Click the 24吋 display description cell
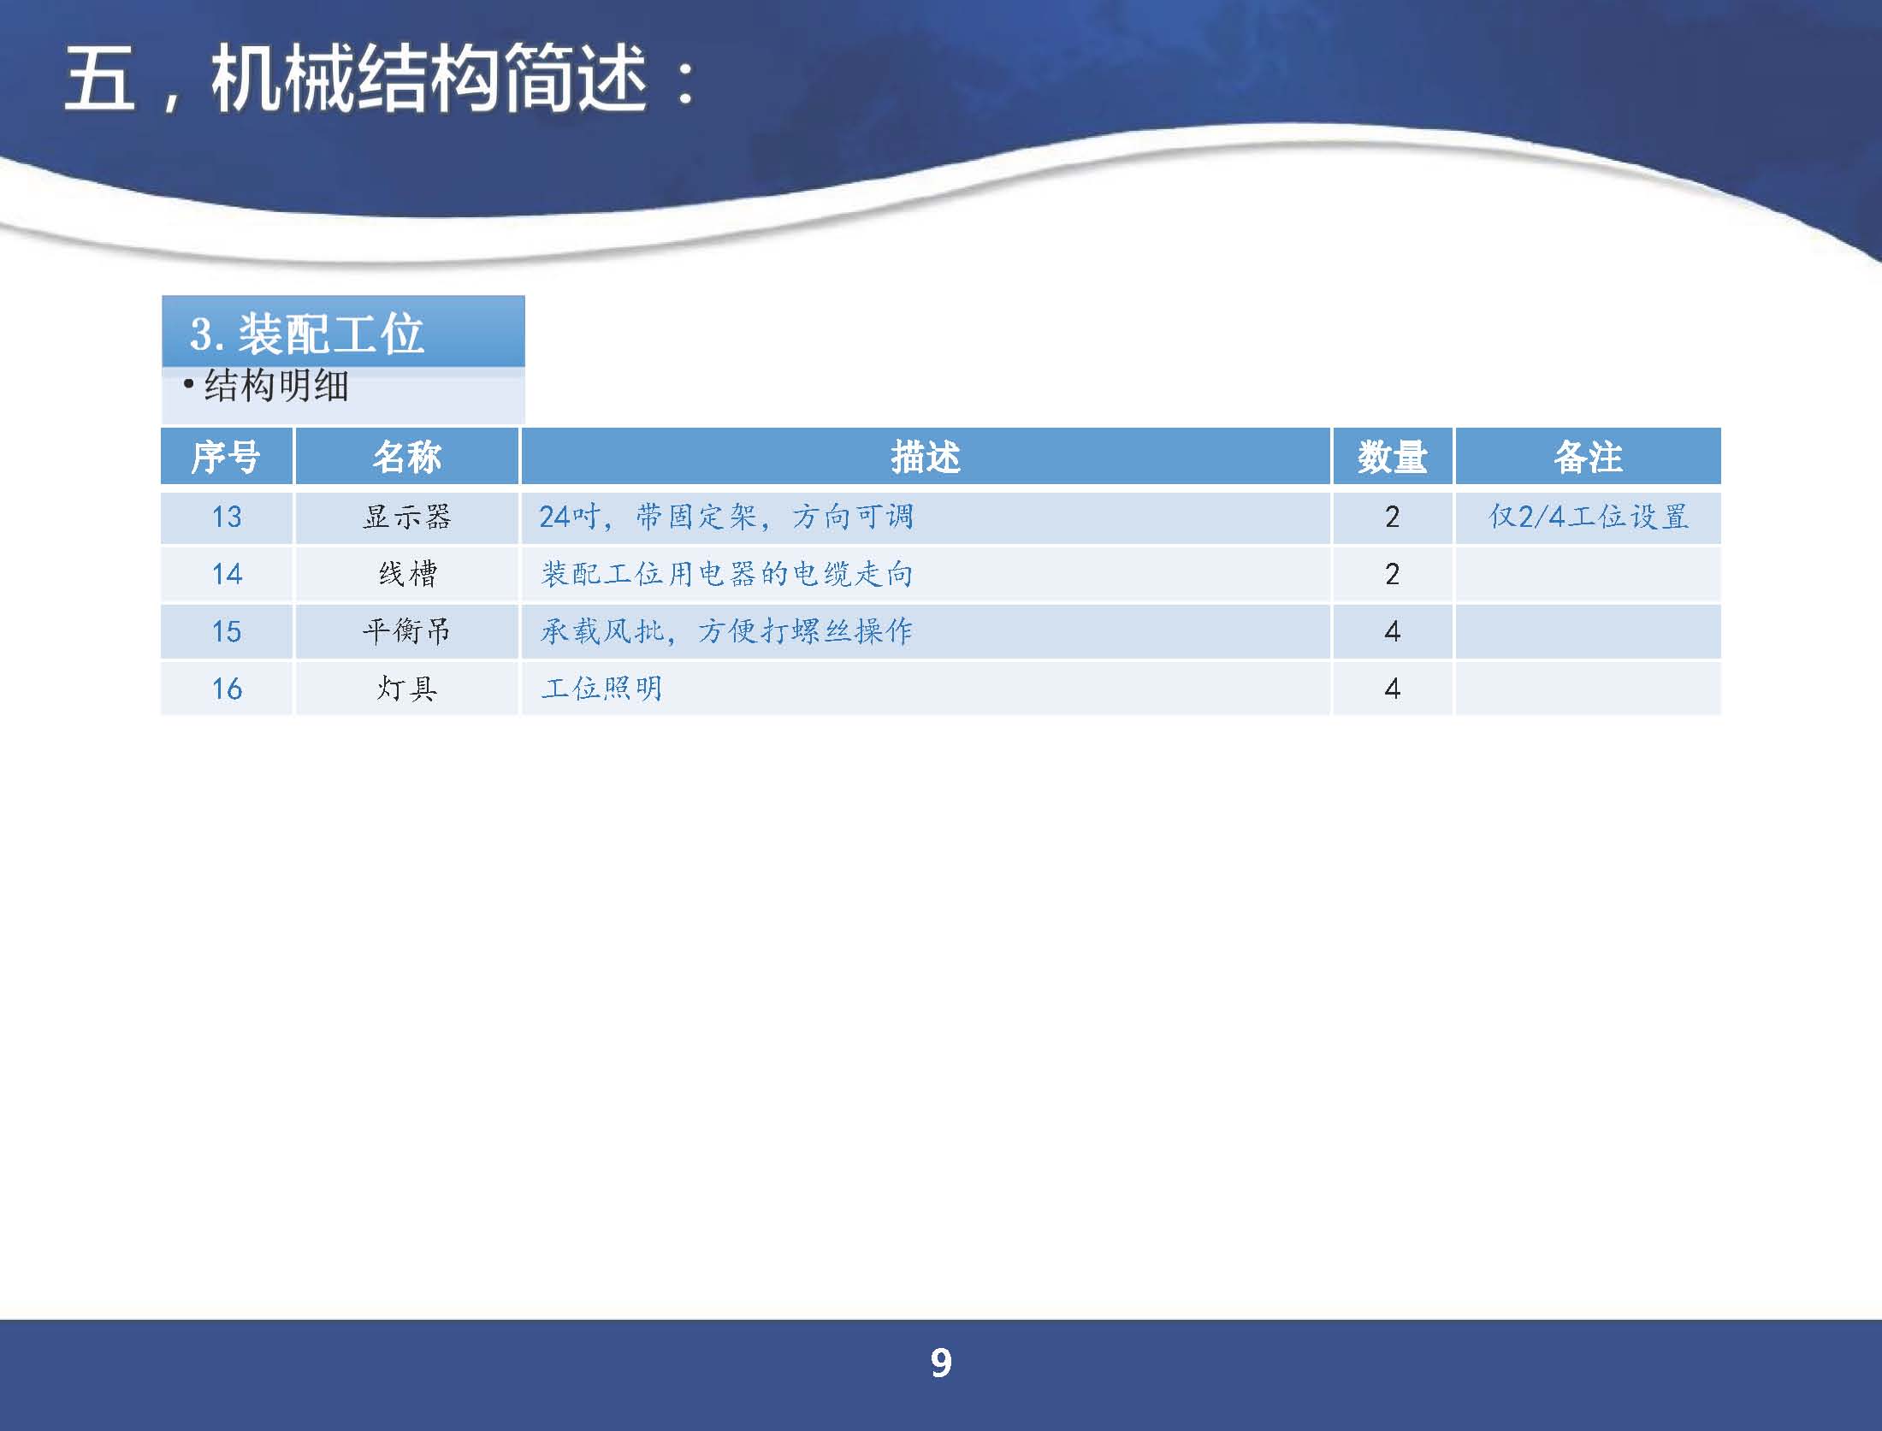This screenshot has width=1882, height=1431. (x=725, y=517)
